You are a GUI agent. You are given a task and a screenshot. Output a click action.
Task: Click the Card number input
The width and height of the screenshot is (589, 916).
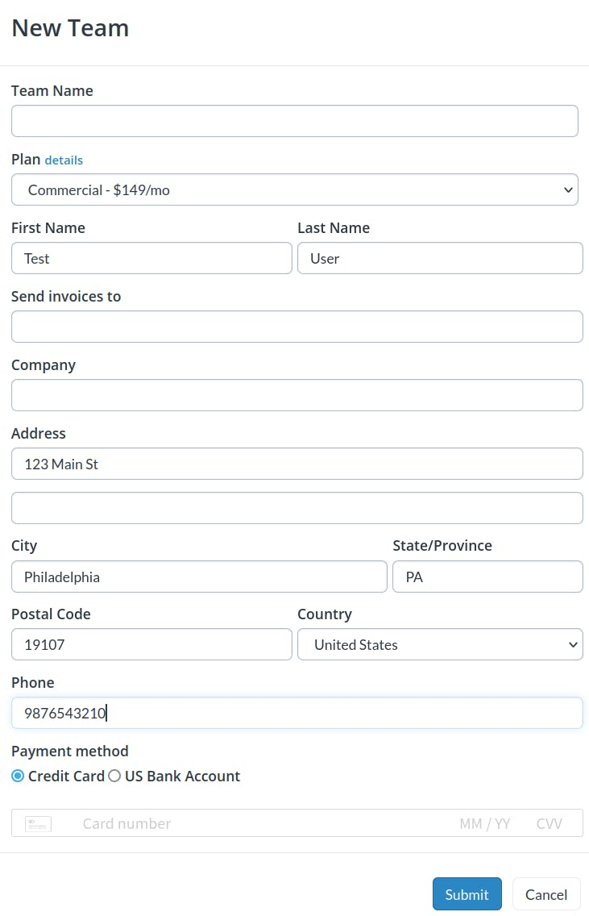tap(258, 823)
